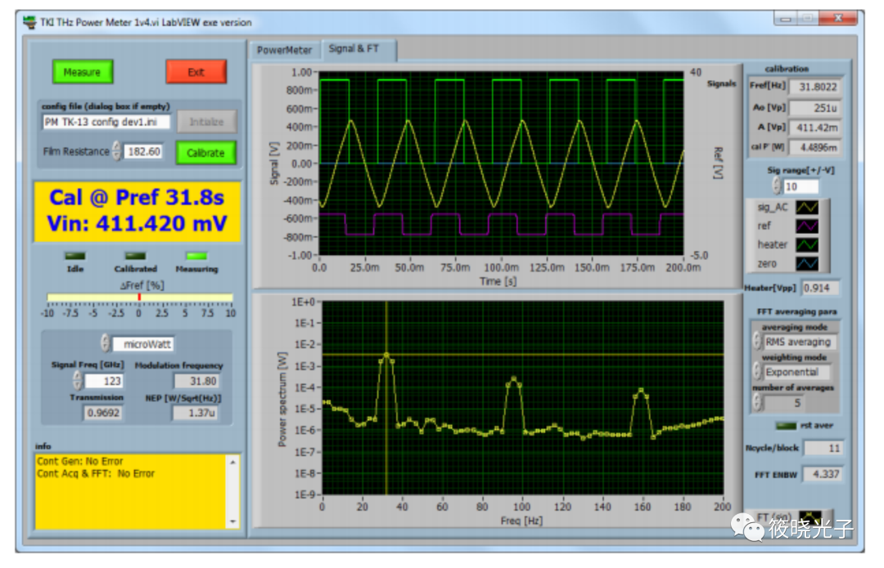Click the Modulation frequency value 31.80
The width and height of the screenshot is (884, 568).
pyautogui.click(x=196, y=381)
